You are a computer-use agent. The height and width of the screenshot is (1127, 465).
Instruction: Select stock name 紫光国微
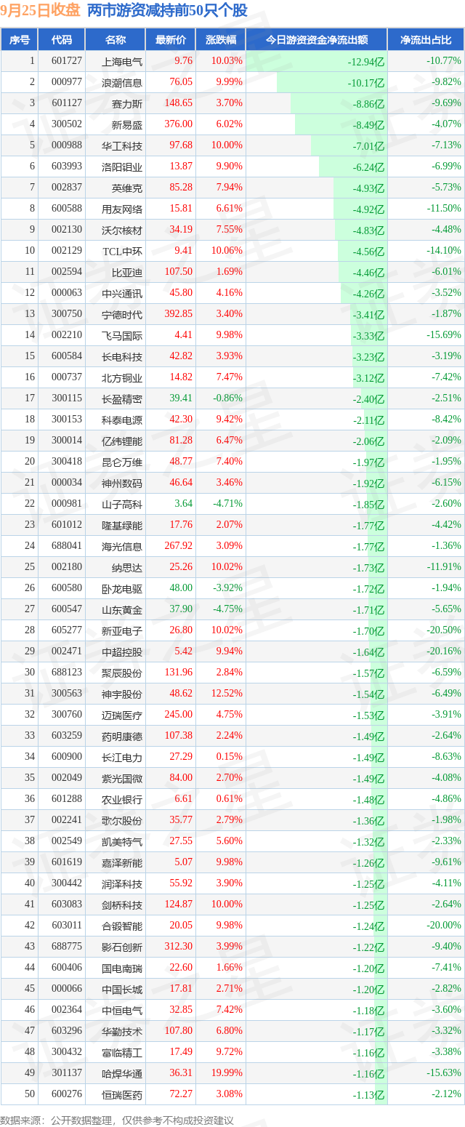coord(123,779)
